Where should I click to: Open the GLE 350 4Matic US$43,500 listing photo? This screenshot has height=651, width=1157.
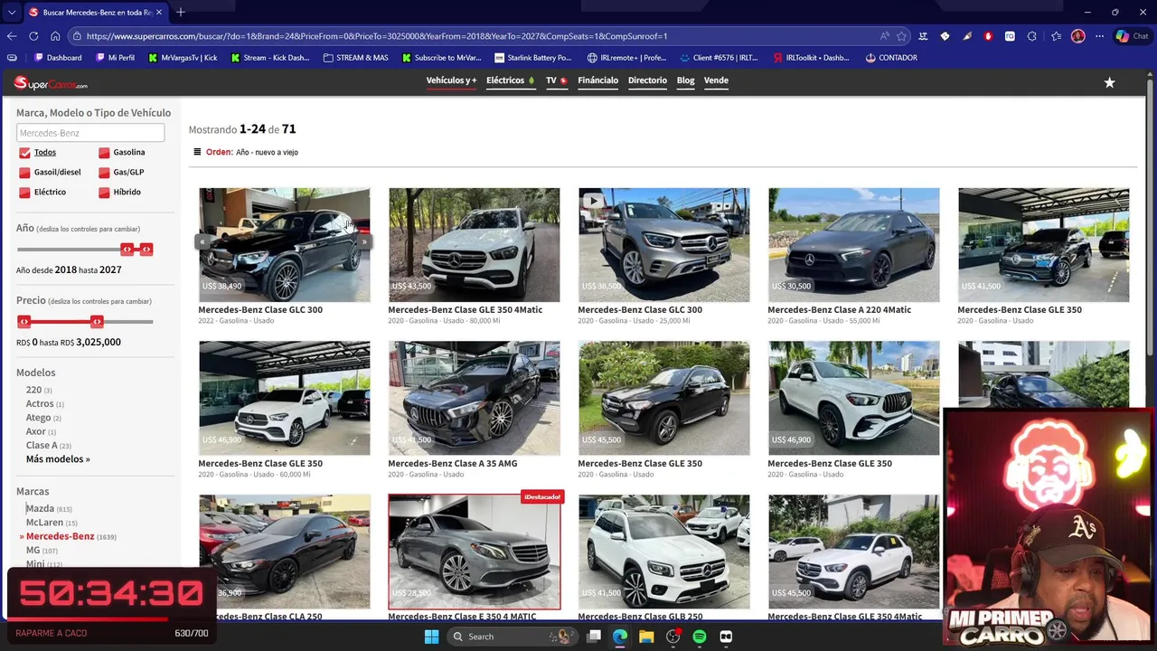coord(475,245)
